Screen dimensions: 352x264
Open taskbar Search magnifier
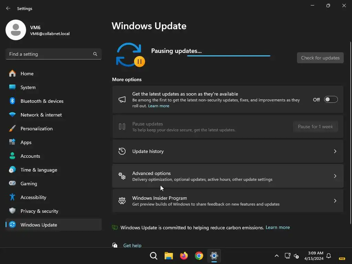pyautogui.click(x=154, y=256)
